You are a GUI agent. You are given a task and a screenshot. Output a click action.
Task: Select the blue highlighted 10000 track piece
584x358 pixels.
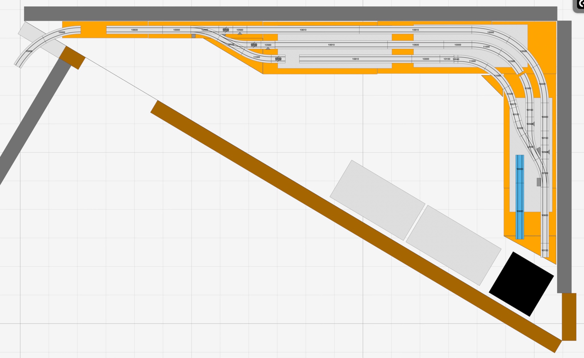(x=520, y=169)
